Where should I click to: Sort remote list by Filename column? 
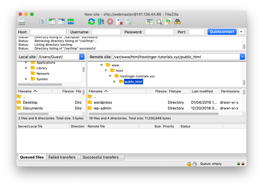(117, 91)
